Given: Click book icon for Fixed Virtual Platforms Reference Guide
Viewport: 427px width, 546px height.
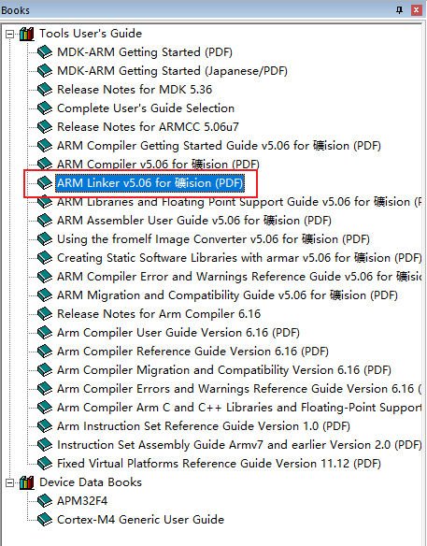Looking at the screenshot, I should tap(45, 464).
